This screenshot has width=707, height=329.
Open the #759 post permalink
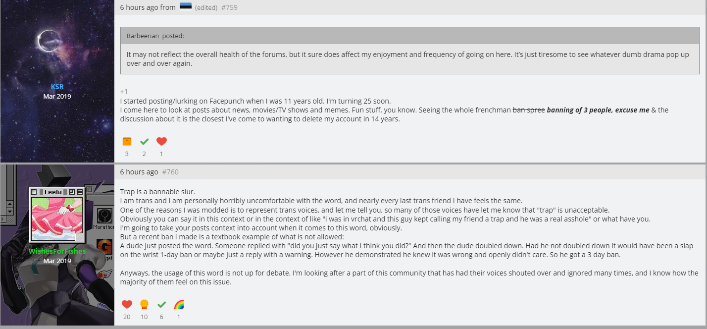click(x=229, y=7)
